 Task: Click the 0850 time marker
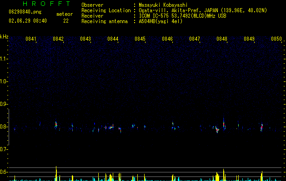[276, 39]
